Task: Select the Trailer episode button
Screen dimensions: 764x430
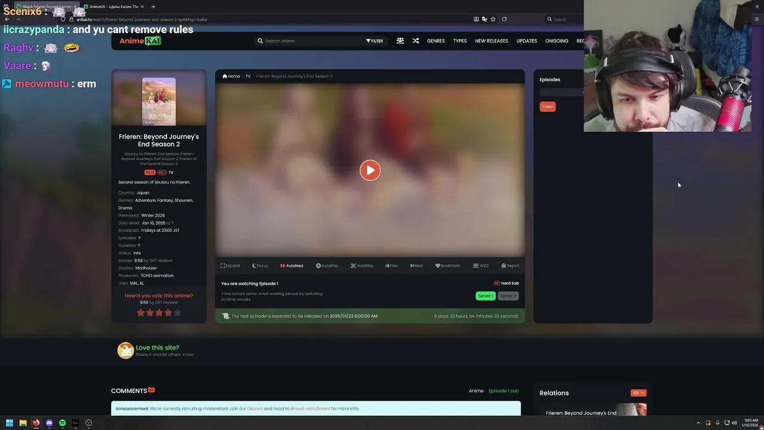Action: tap(547, 106)
